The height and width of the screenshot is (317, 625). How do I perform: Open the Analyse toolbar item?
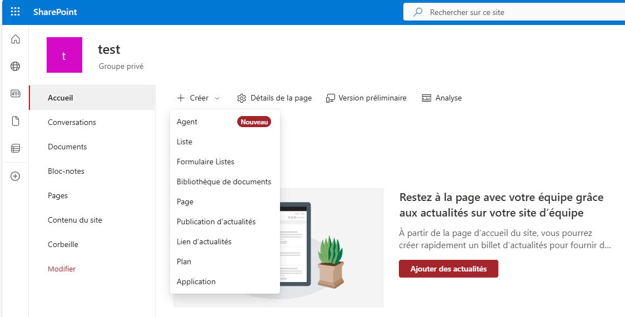[442, 98]
